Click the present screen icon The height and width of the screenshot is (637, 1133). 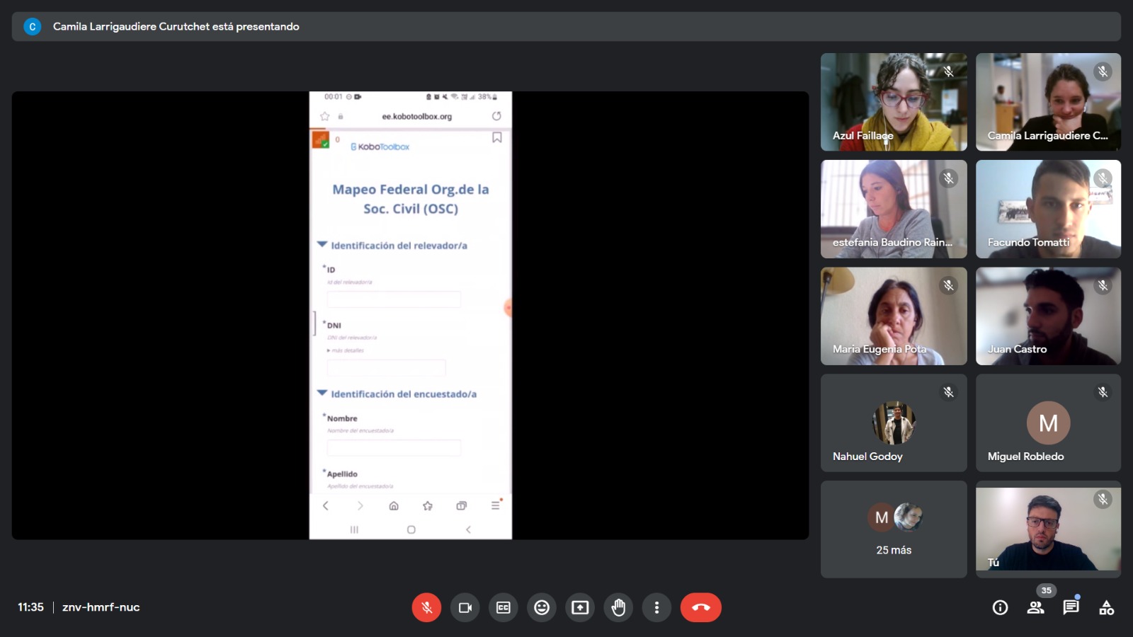click(580, 607)
